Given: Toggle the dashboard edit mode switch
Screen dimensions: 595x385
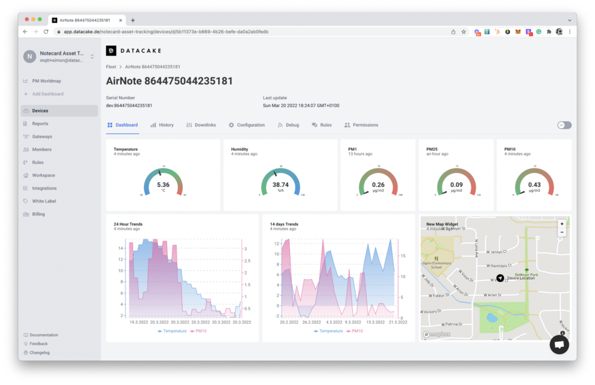Looking at the screenshot, I should tap(564, 125).
